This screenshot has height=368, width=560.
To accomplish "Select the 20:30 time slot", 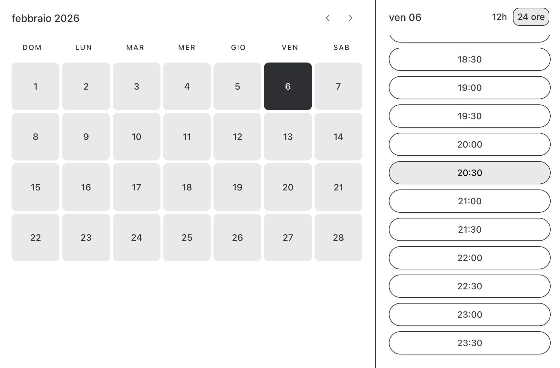I will point(469,173).
